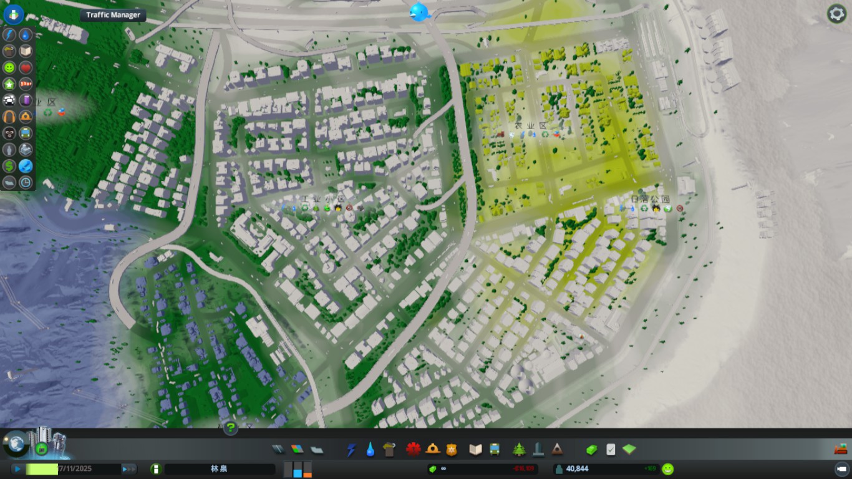The height and width of the screenshot is (479, 852).
Task: Show the Happiness smiley info view
Action: [9, 67]
